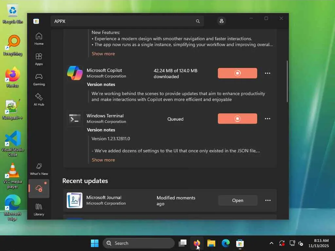Image resolution: width=335 pixels, height=251 pixels.
Task: Select the Firefox desktop shortcut
Action: 13,77
